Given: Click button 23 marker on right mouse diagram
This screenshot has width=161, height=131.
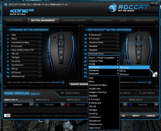Looking at the screenshot, I should tap(139, 55).
